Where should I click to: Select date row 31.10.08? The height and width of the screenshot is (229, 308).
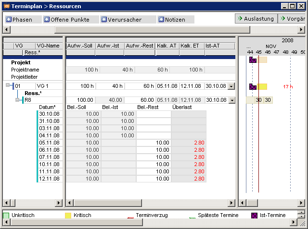50,121
